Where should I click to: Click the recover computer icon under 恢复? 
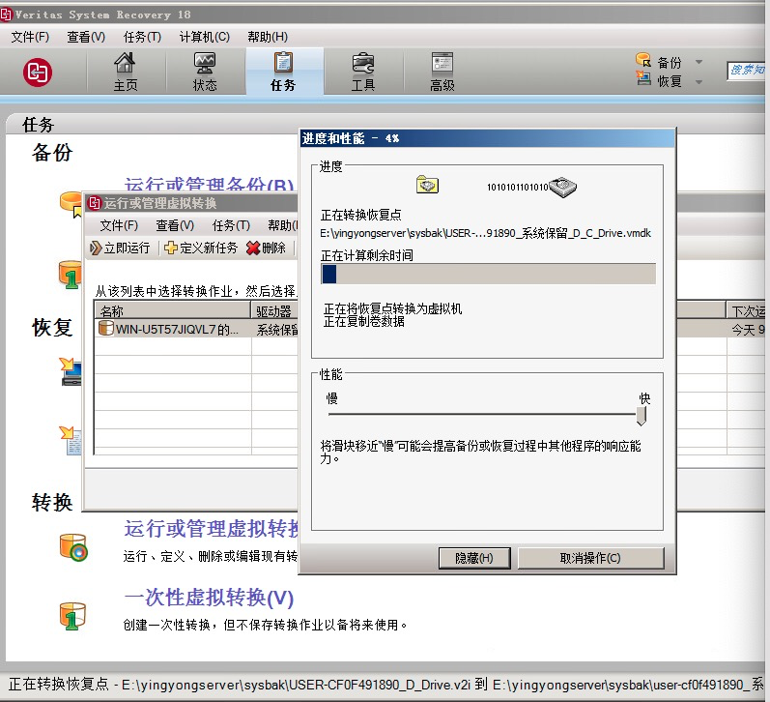pyautogui.click(x=71, y=371)
